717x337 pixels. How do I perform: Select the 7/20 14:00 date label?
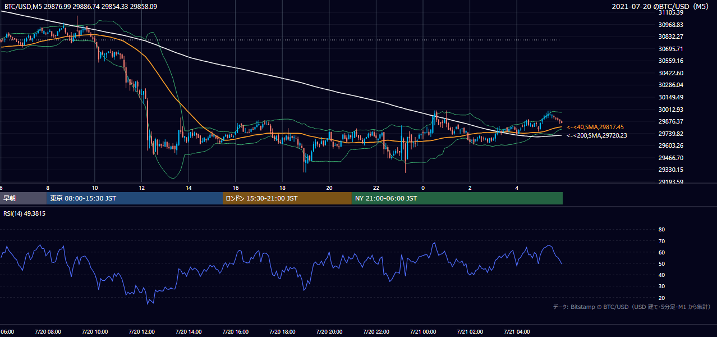coord(189,332)
